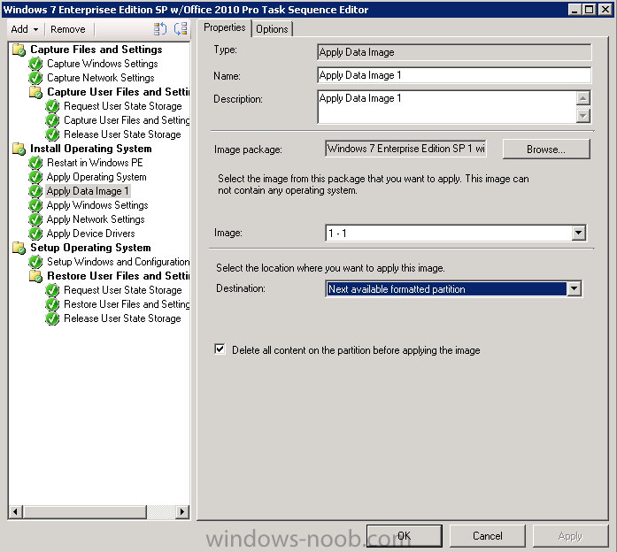Click Browse to choose an image package
617x552 pixels.
[x=546, y=149]
